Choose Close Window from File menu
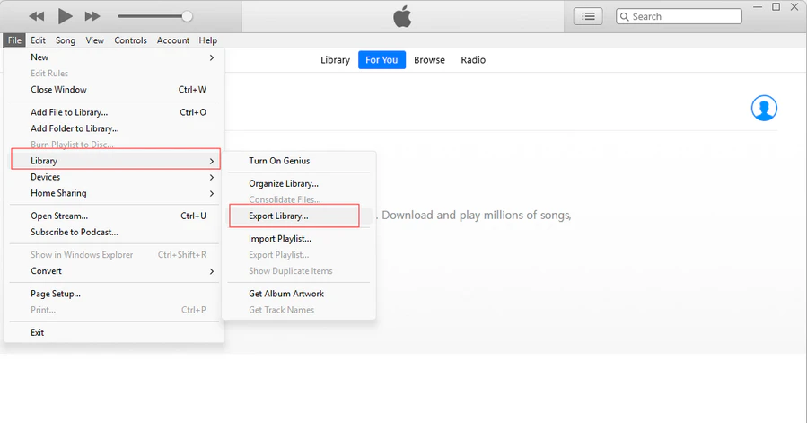The width and height of the screenshot is (807, 423). pos(114,89)
